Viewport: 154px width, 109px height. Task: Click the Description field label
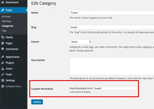(x=38, y=60)
